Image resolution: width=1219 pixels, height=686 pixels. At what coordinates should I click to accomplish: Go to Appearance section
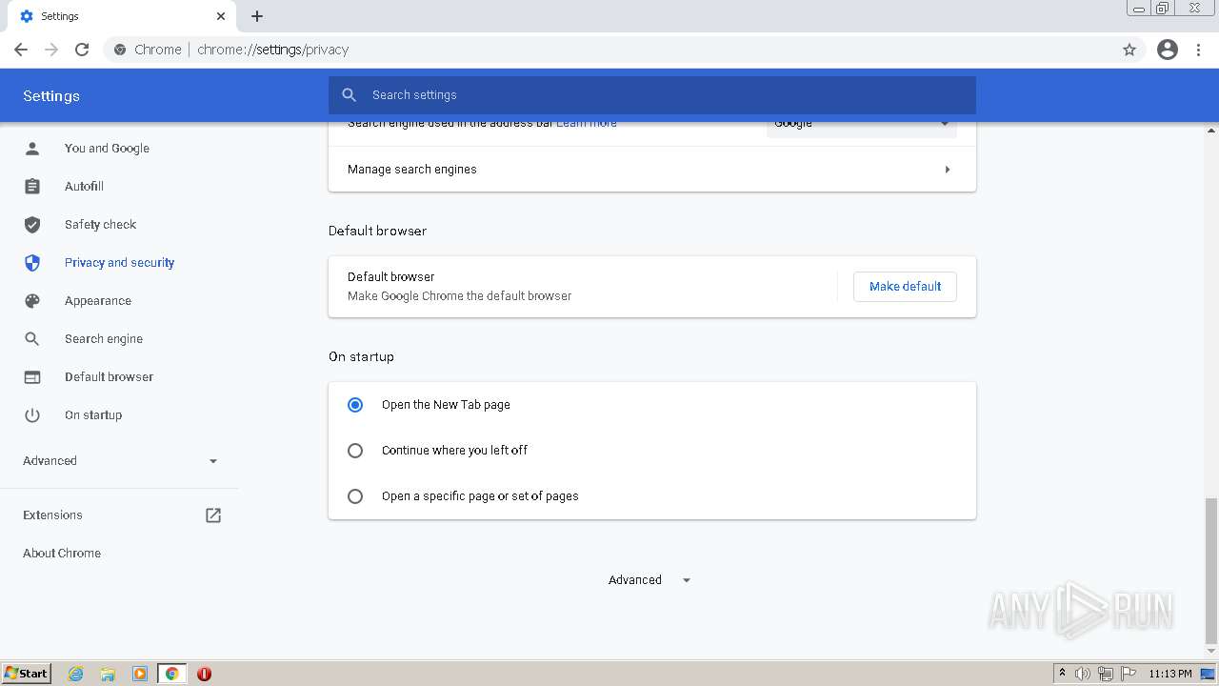(98, 301)
